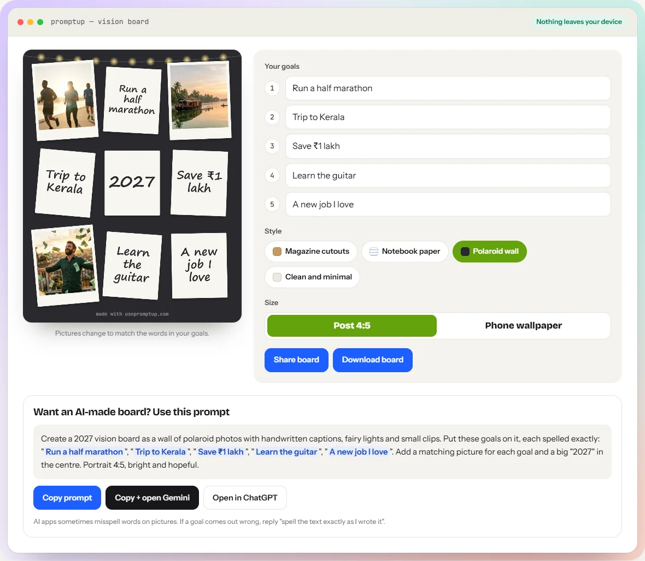The image size is (645, 561).
Task: Click the Download board button
Action: pos(373,360)
